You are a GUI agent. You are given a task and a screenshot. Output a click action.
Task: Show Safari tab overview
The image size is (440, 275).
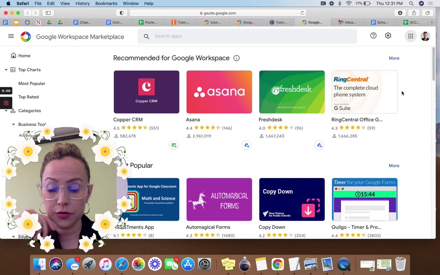click(428, 13)
